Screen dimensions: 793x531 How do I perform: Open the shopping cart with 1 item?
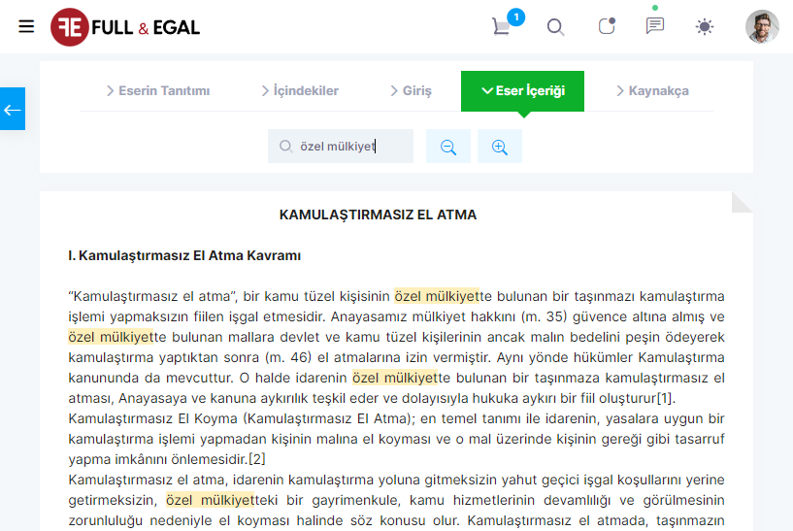pyautogui.click(x=501, y=27)
